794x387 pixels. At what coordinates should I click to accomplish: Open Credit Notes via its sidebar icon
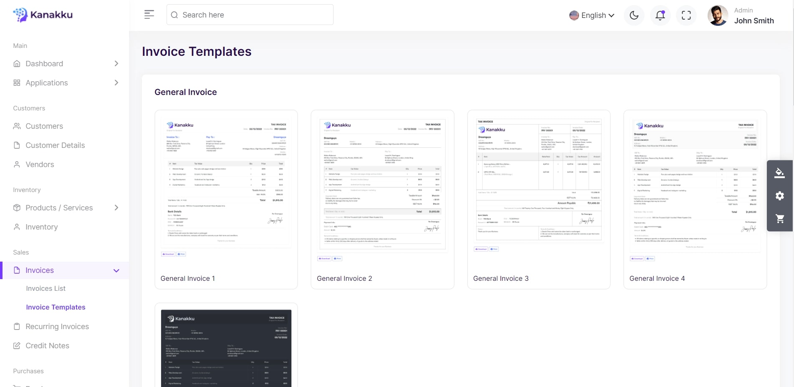tap(17, 345)
